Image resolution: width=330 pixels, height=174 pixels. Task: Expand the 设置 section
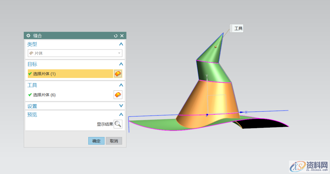pos(121,106)
